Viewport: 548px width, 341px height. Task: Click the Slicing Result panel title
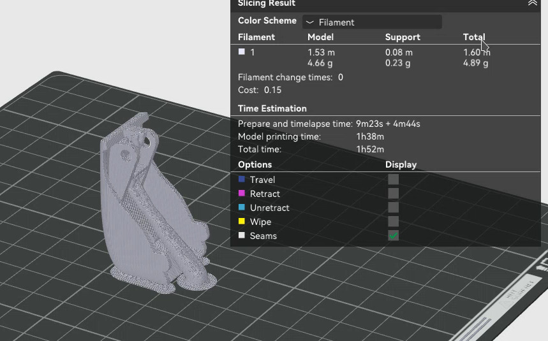(267, 4)
